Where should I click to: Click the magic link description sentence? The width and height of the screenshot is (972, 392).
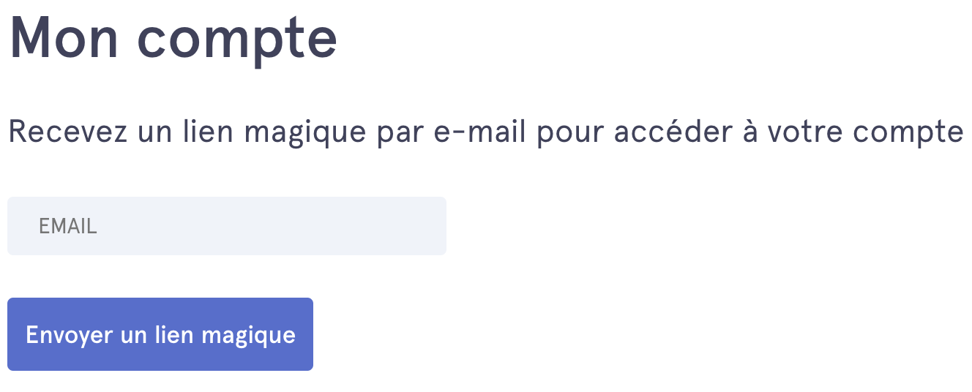[x=485, y=132]
